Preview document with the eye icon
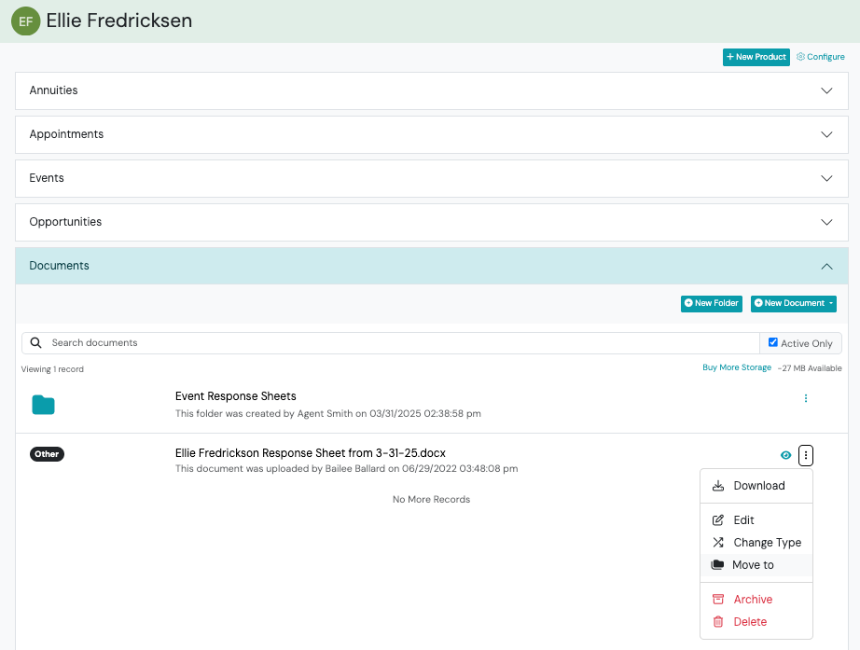 [786, 455]
